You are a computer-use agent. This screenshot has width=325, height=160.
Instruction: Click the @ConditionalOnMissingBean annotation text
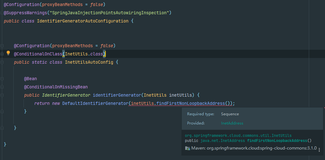(x=56, y=87)
